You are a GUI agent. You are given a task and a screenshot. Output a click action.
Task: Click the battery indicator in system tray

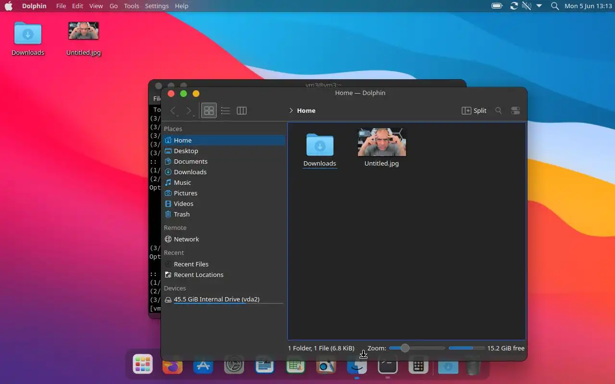(497, 6)
